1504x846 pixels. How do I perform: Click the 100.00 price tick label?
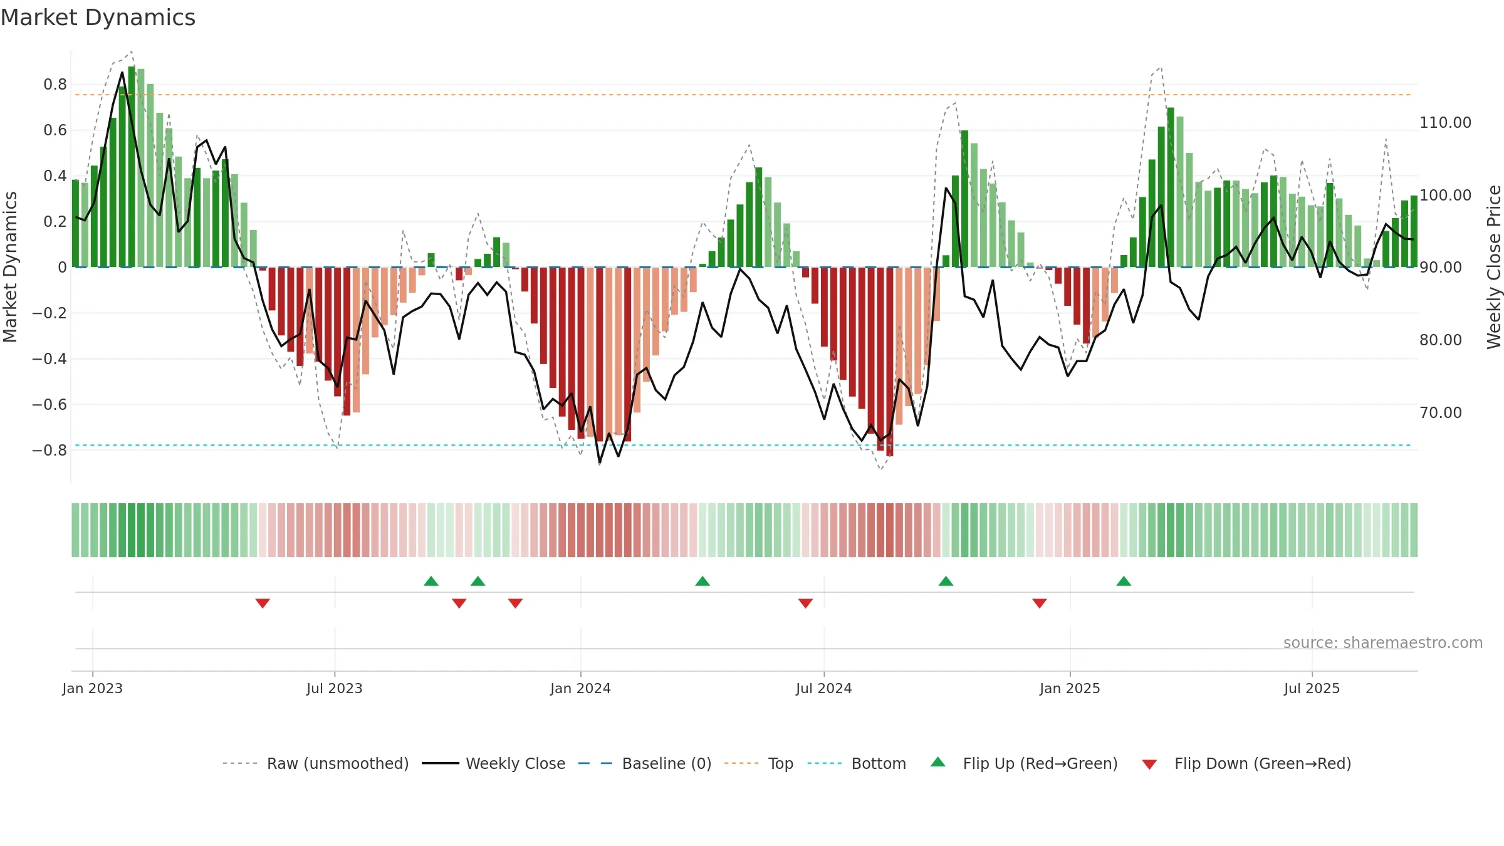pos(1446,196)
